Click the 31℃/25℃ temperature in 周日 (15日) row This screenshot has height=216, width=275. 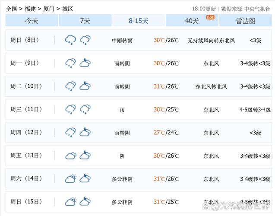click(166, 202)
